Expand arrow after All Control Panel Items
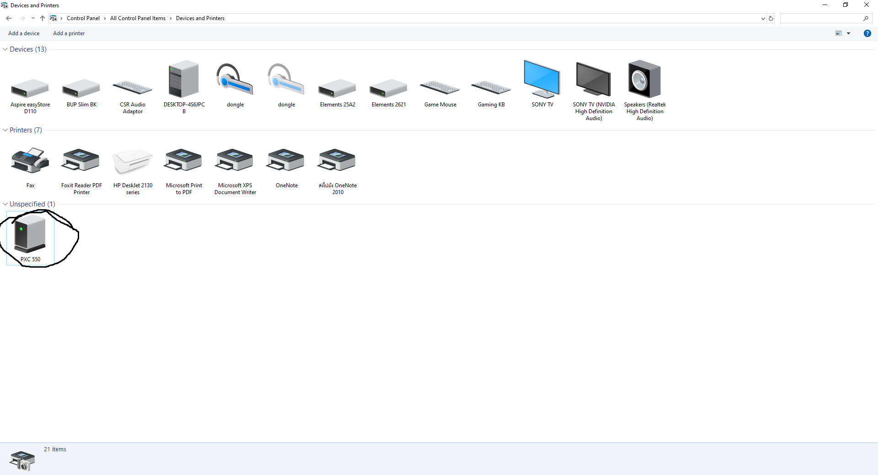The width and height of the screenshot is (878, 475). pyautogui.click(x=171, y=18)
